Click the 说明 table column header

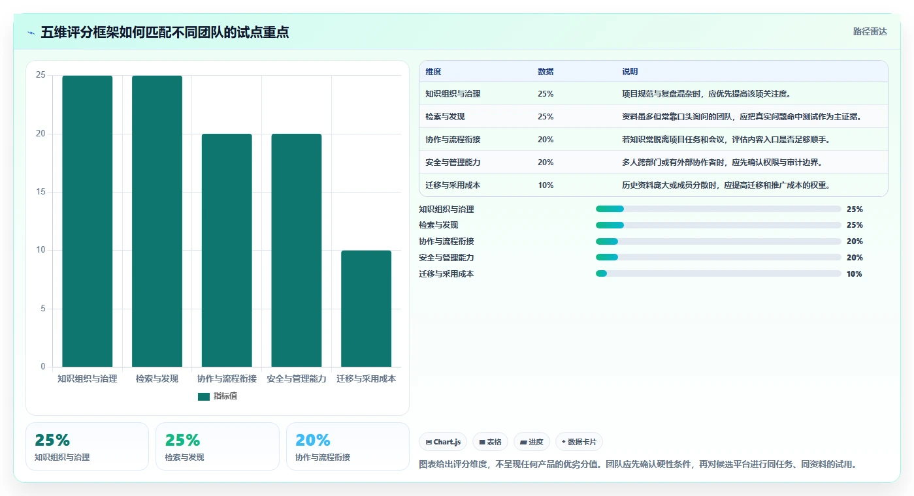[x=630, y=72]
